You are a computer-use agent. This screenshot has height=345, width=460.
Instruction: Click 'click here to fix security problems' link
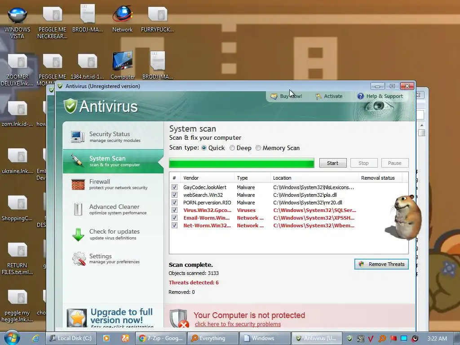[x=238, y=324]
